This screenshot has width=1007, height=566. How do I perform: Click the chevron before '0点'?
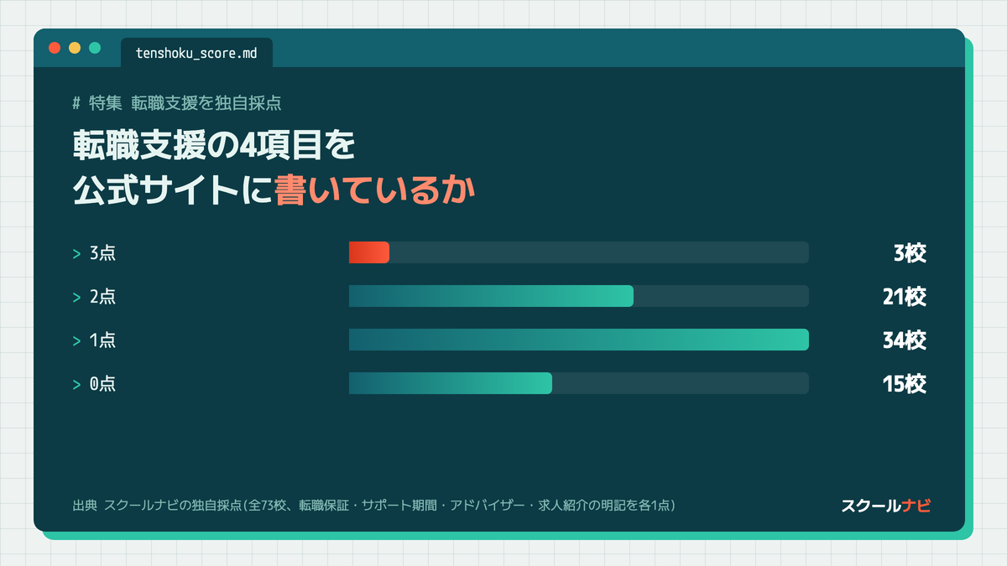point(76,384)
